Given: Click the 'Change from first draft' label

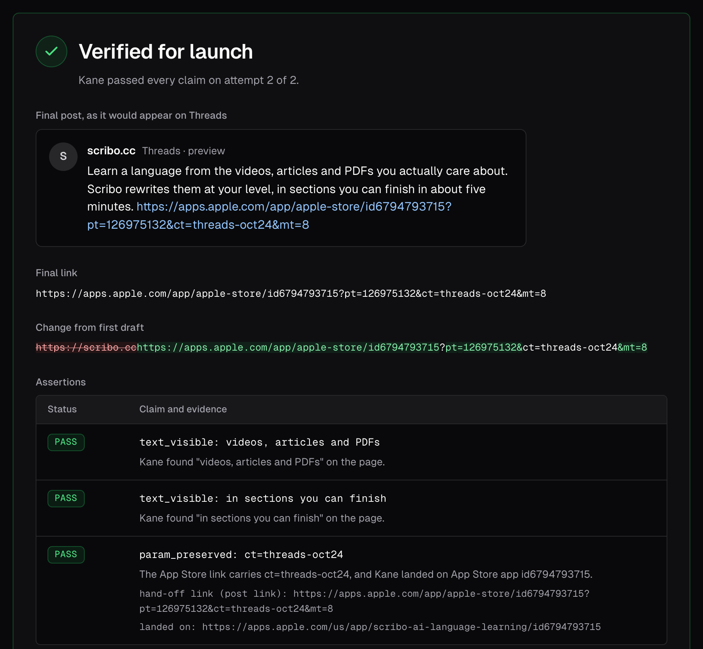Looking at the screenshot, I should point(90,328).
